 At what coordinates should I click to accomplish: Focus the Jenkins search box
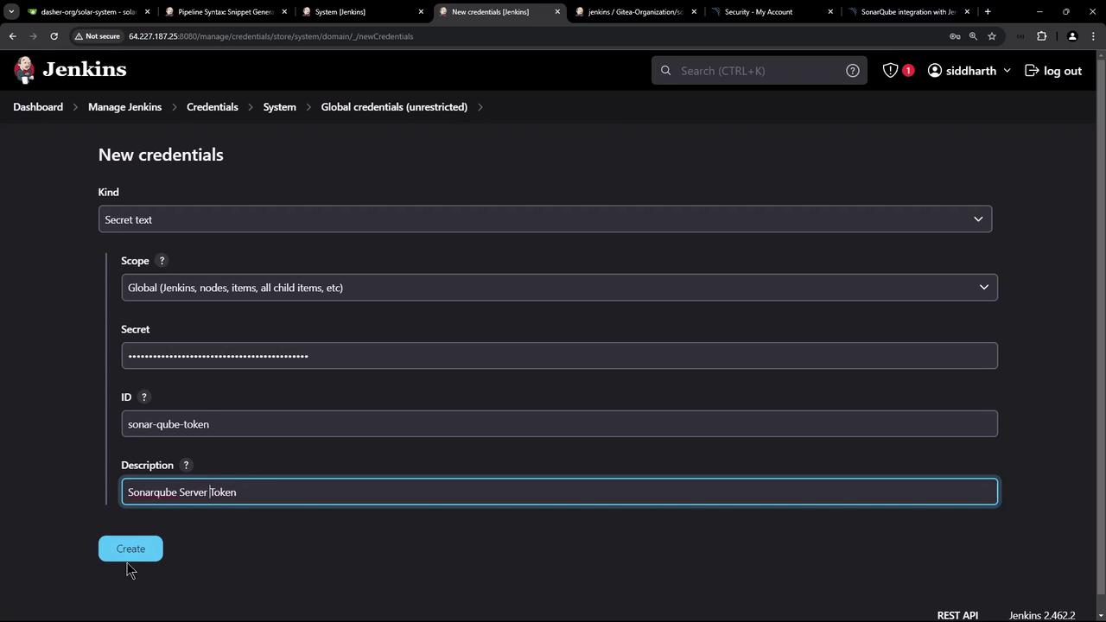click(x=760, y=71)
